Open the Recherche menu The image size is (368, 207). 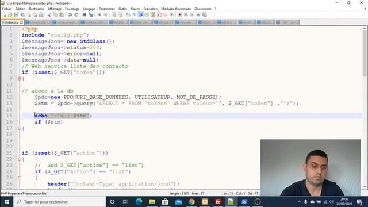[36, 9]
